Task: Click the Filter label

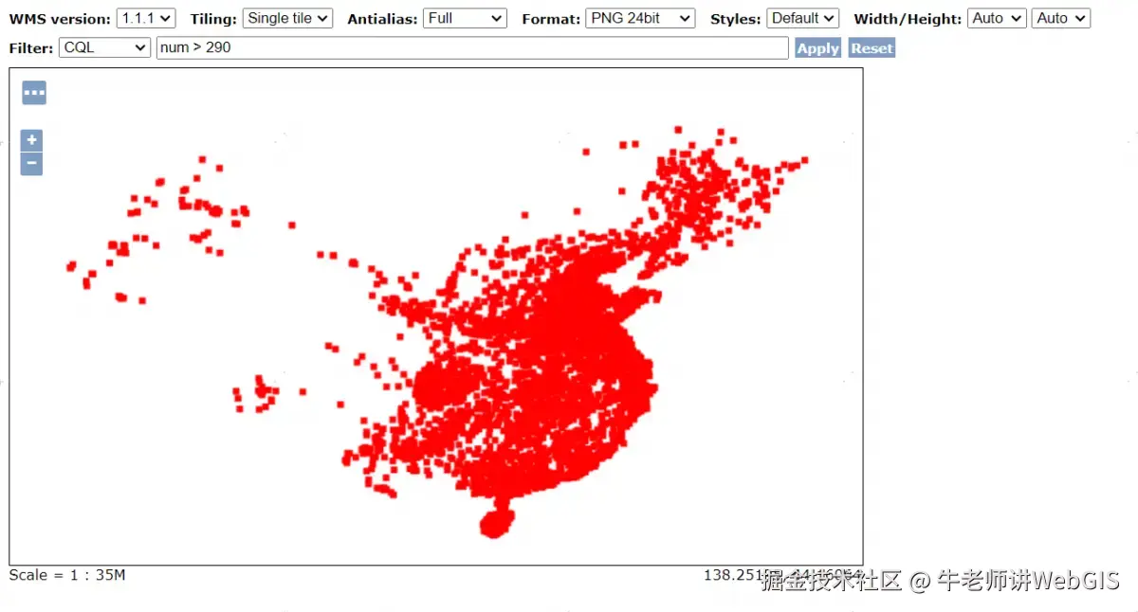Action: click(x=31, y=48)
